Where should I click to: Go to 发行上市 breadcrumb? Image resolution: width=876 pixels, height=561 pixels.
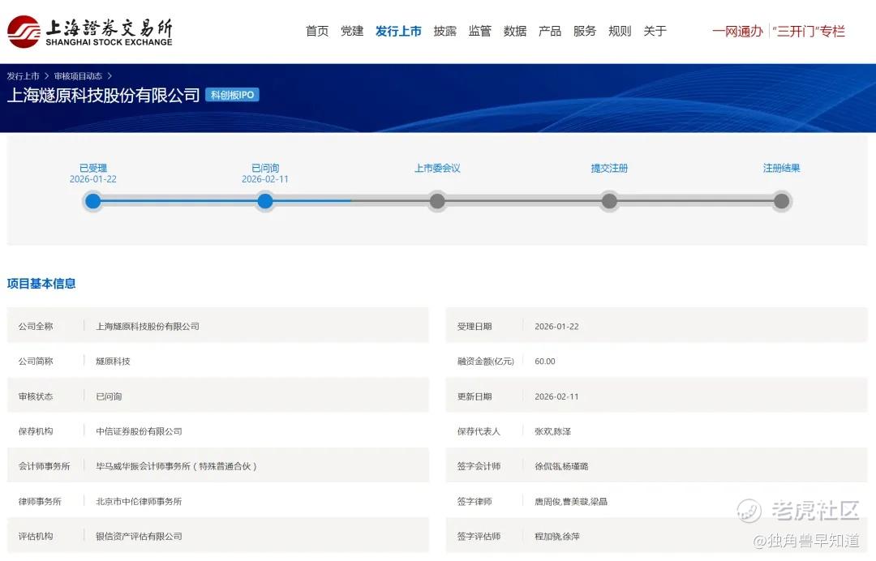(23, 76)
